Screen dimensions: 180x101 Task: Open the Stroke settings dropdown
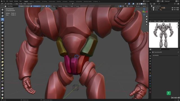coord(67,6)
